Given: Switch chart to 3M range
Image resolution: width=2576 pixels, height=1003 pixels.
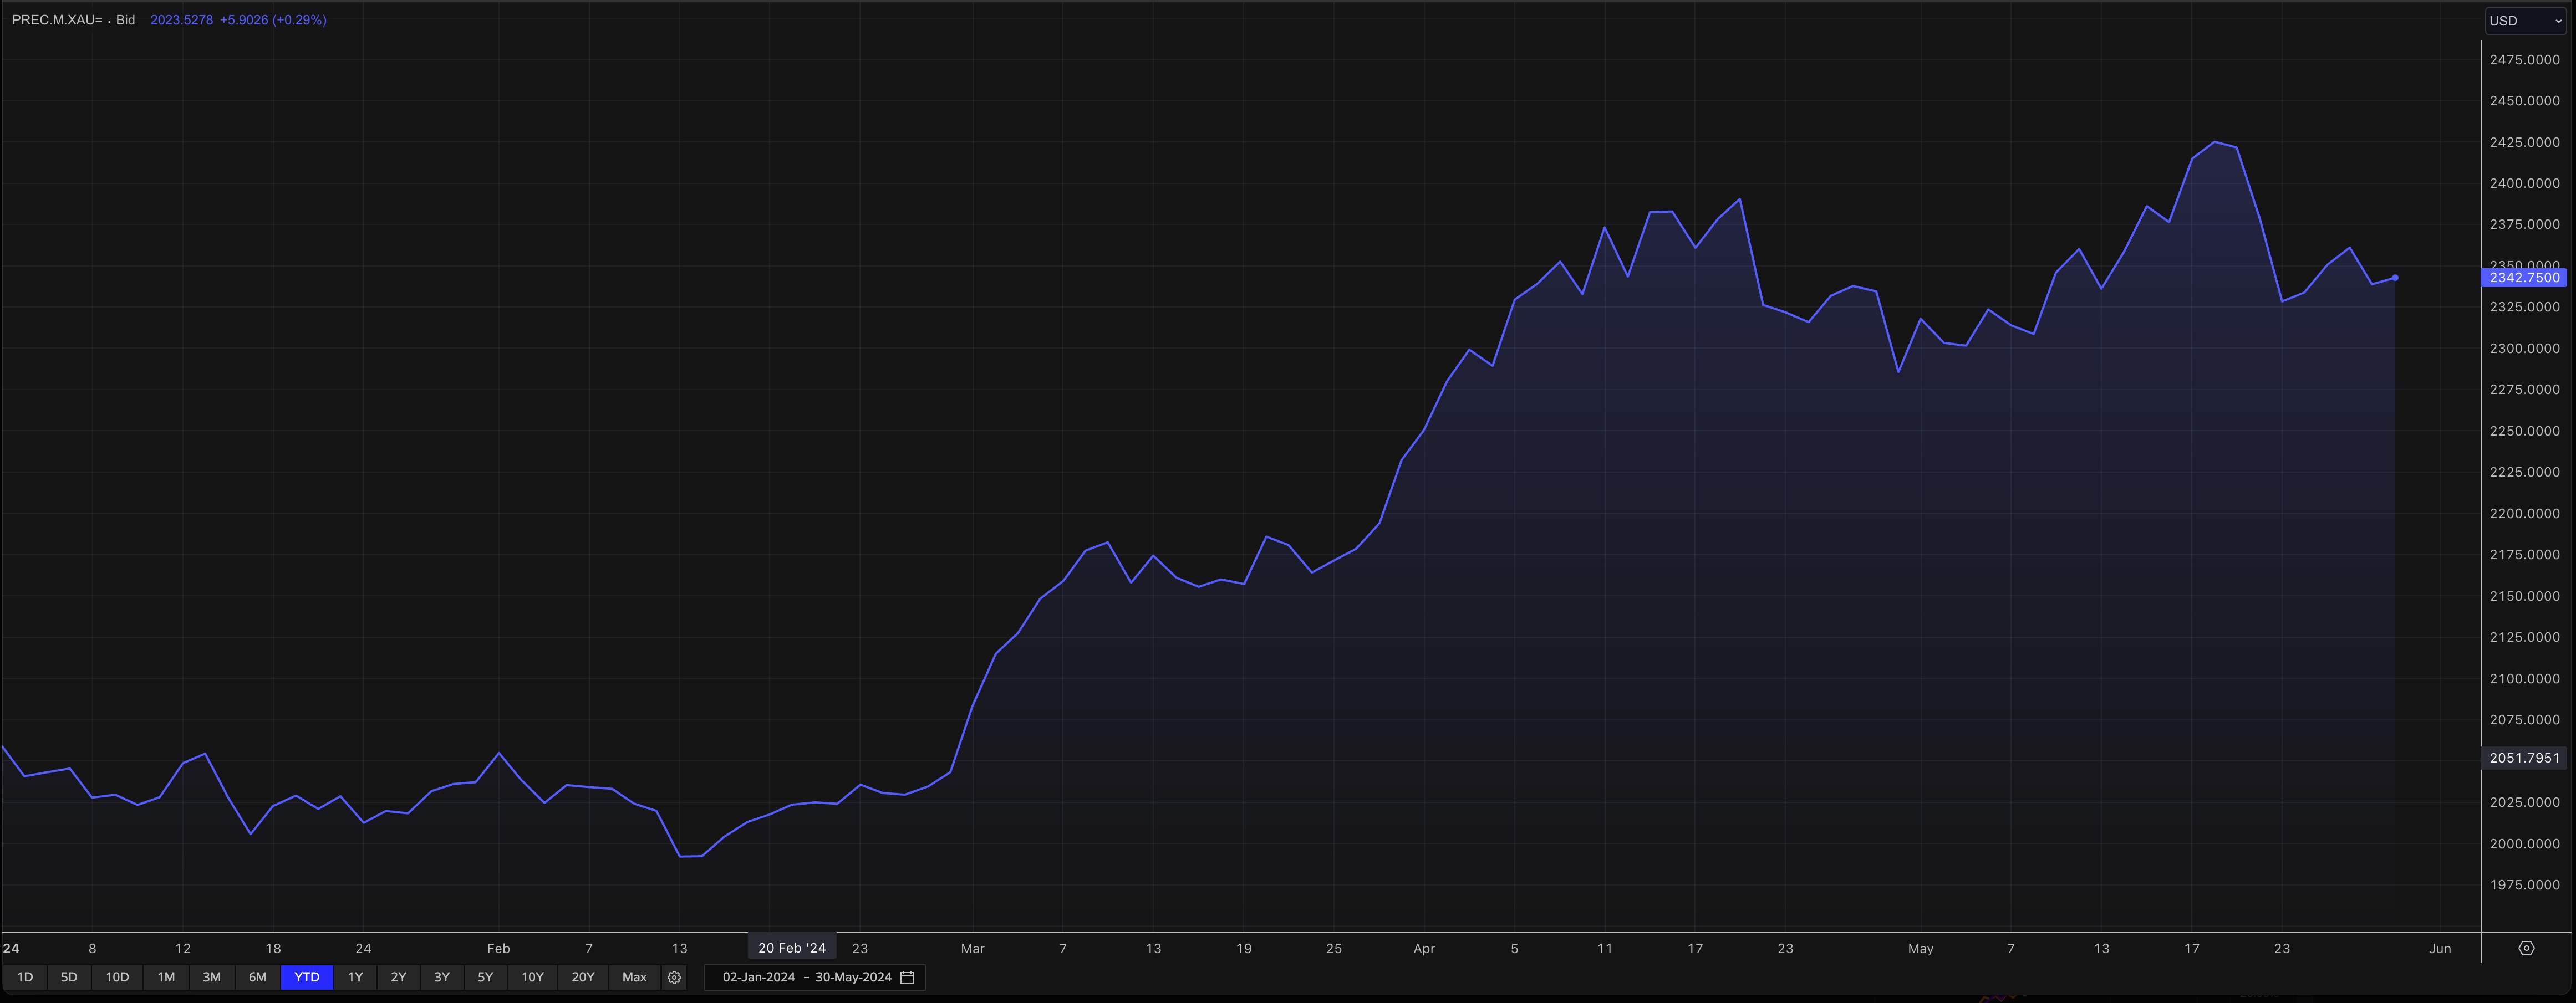Looking at the screenshot, I should coord(211,977).
